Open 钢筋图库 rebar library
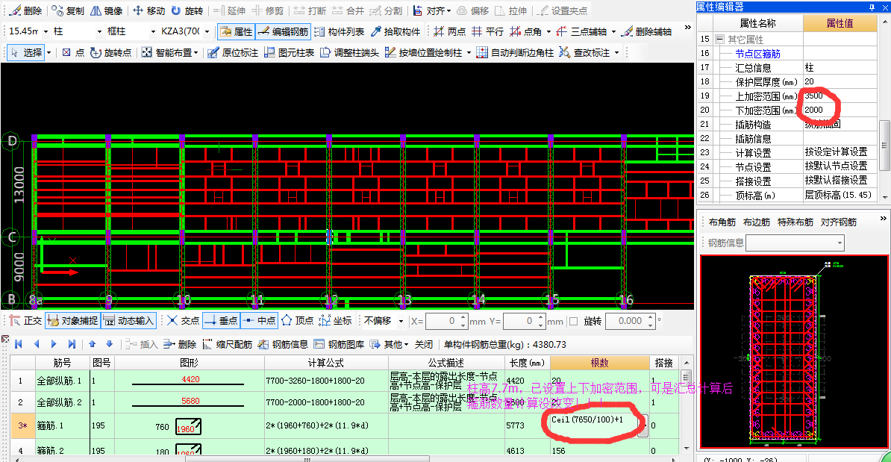The height and width of the screenshot is (462, 891). pos(339,344)
